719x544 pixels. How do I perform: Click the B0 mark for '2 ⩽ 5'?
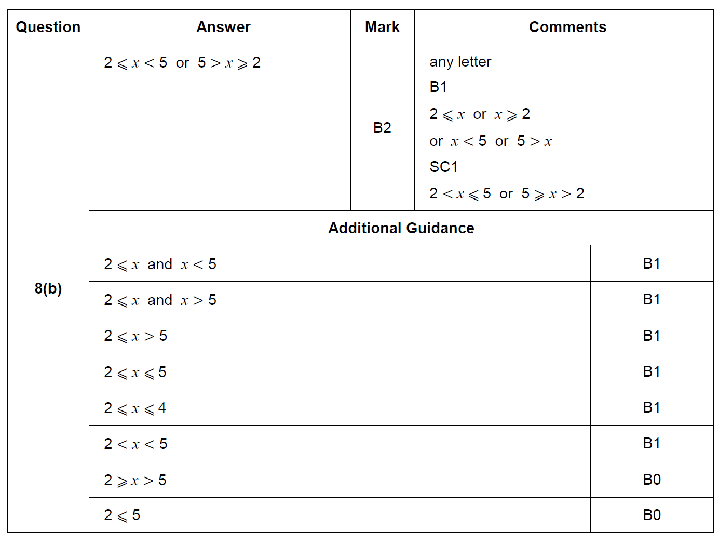[x=652, y=515]
